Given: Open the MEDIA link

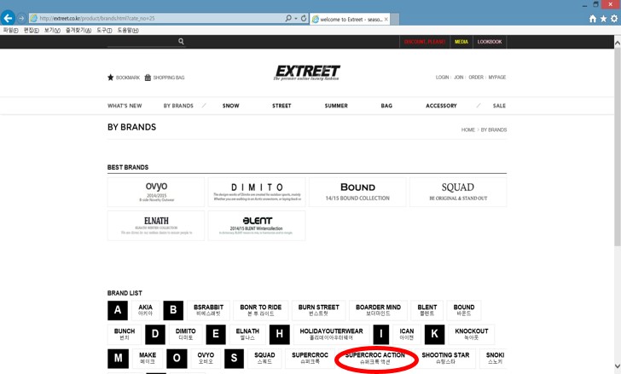Looking at the screenshot, I should point(461,42).
